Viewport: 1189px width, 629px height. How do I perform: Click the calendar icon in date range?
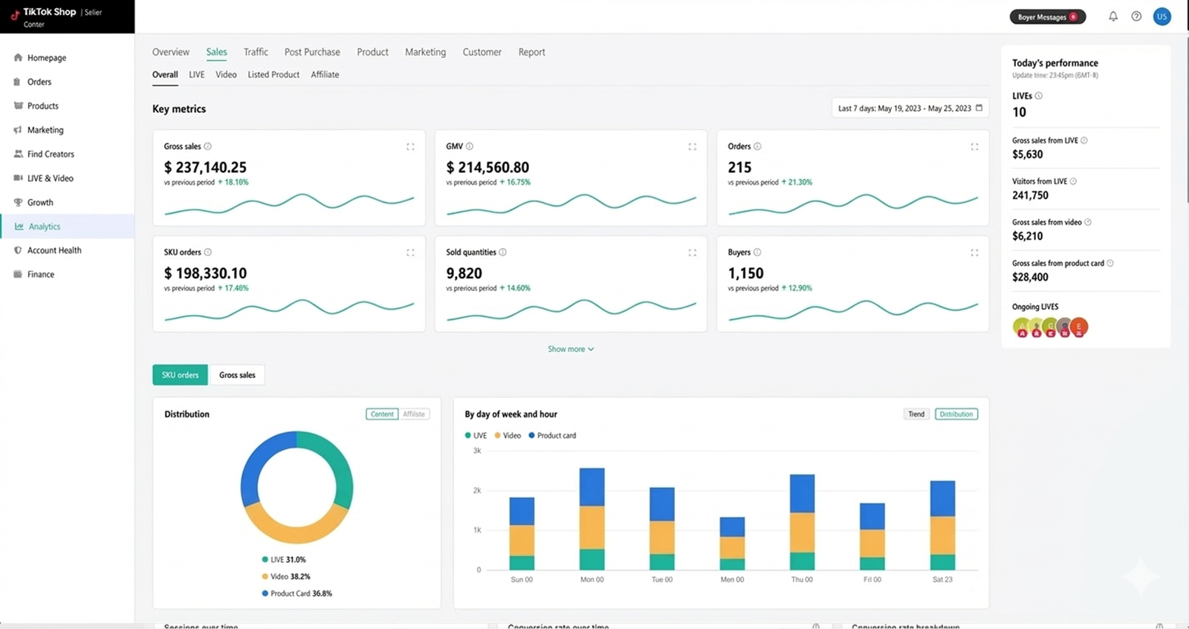pos(979,108)
